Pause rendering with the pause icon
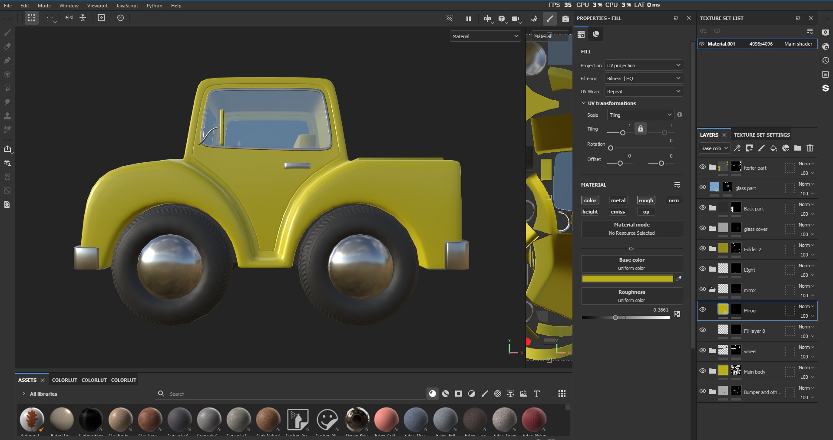 pyautogui.click(x=468, y=19)
